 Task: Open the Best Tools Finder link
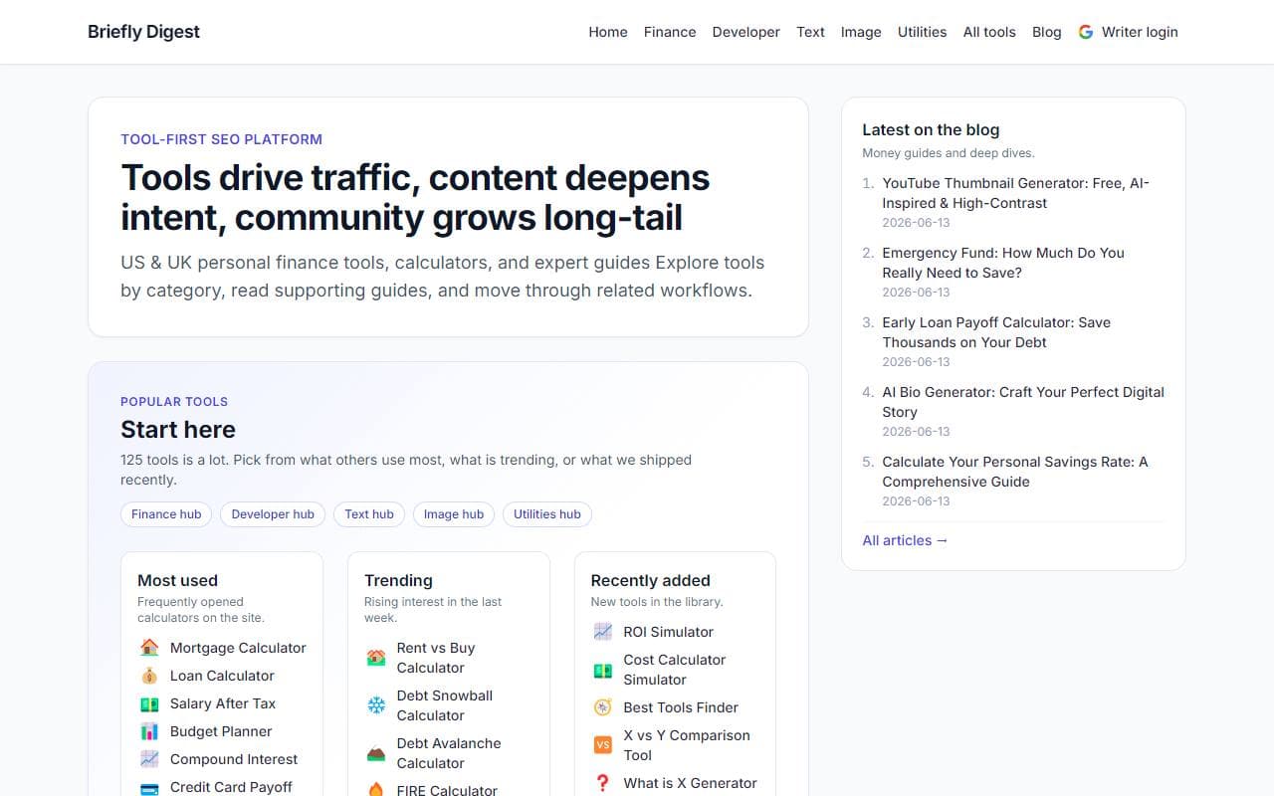point(681,707)
